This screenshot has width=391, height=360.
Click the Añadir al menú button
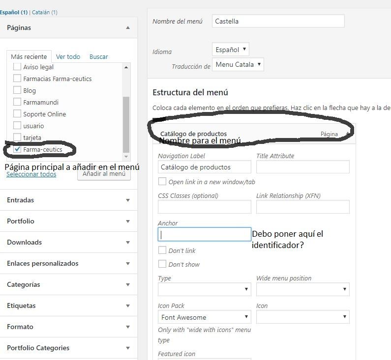[x=104, y=174]
